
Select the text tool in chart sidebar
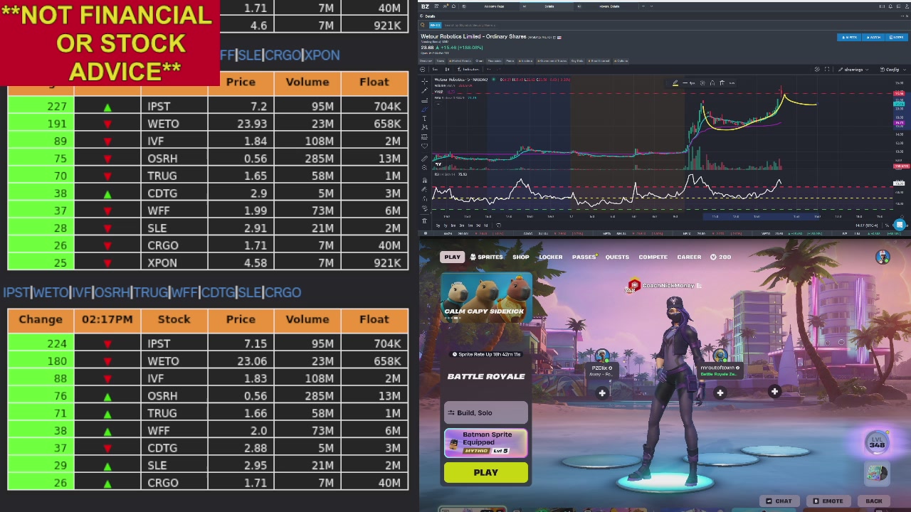pos(425,118)
